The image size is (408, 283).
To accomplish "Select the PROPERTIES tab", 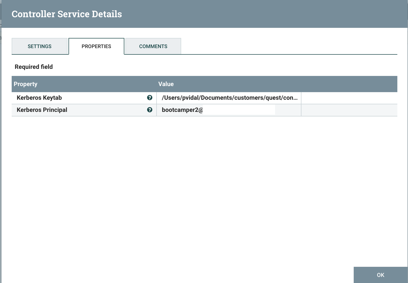I will coord(96,46).
